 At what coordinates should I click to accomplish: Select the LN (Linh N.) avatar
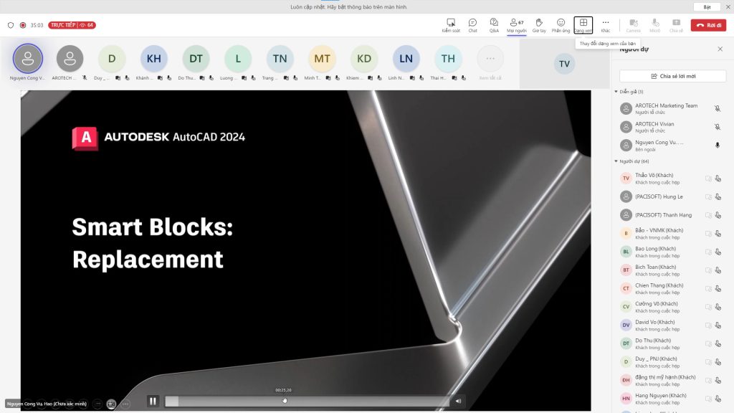(406, 59)
